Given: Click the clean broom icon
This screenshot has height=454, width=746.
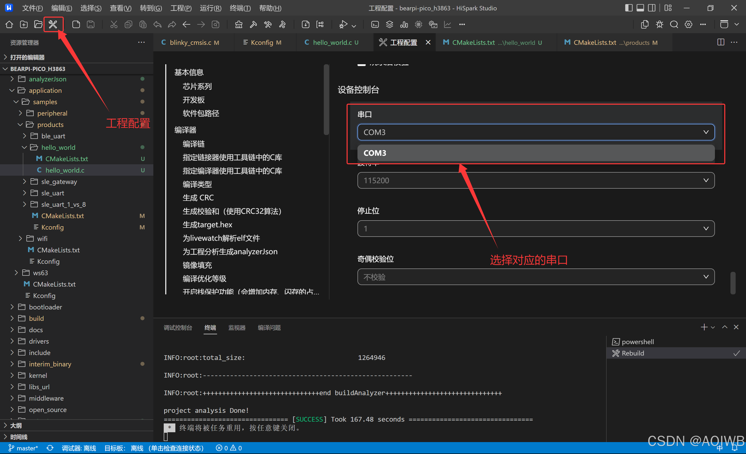Looking at the screenshot, I should pos(239,24).
